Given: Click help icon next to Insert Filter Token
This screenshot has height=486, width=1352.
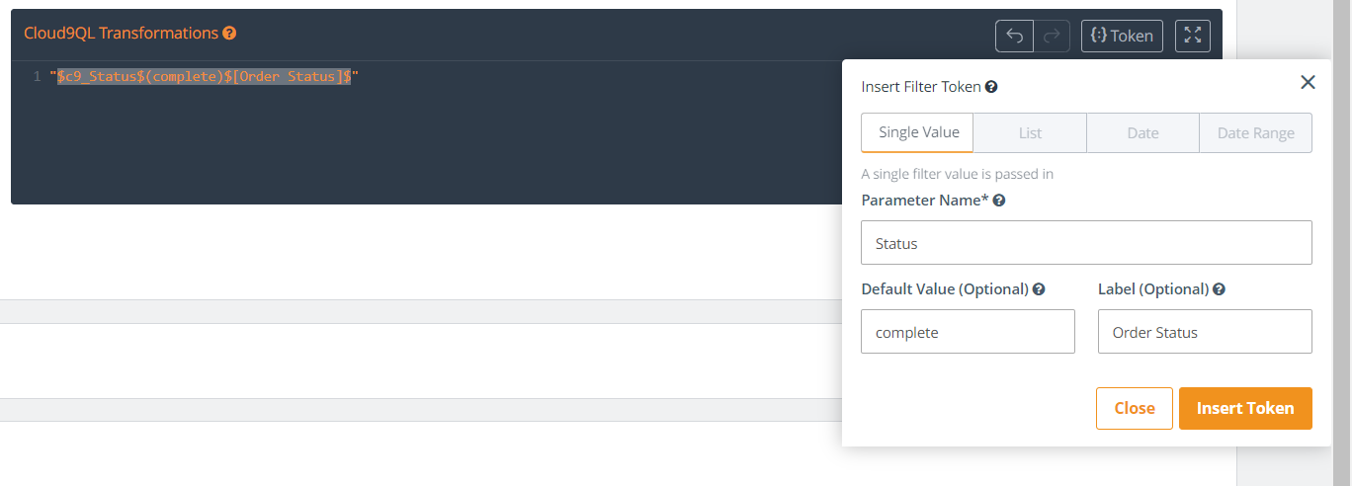Looking at the screenshot, I should [x=991, y=87].
